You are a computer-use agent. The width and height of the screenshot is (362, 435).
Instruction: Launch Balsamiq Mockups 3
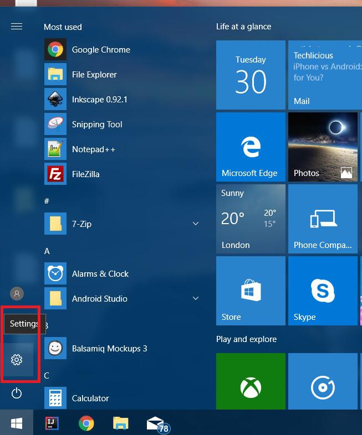[x=123, y=348]
